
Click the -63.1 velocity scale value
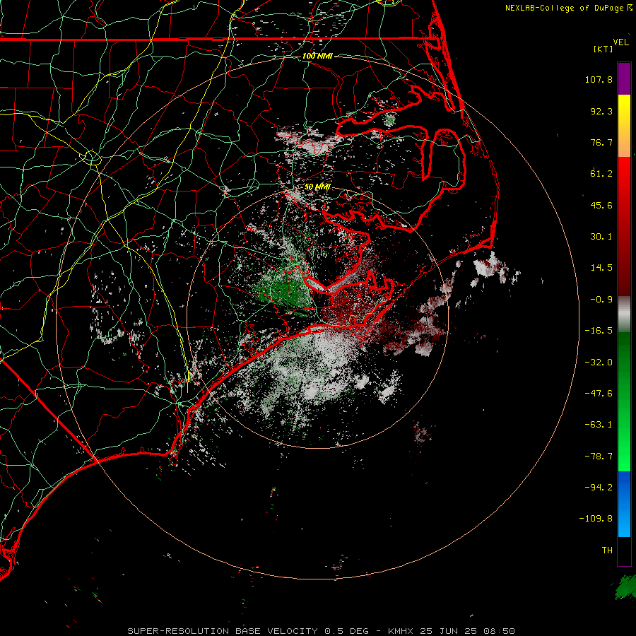[599, 425]
